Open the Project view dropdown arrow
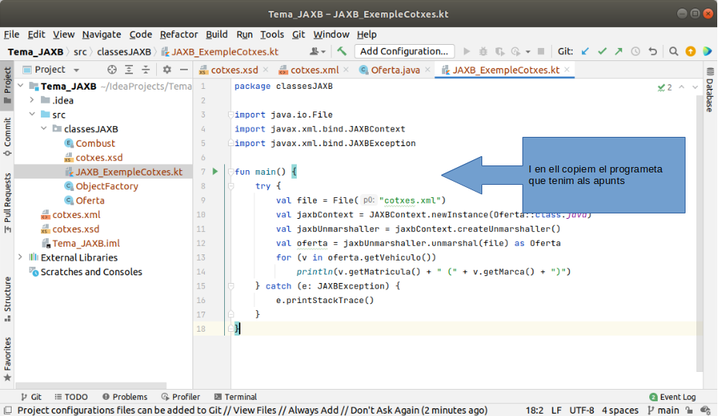Viewport: 718px width, 416px height. [x=76, y=70]
